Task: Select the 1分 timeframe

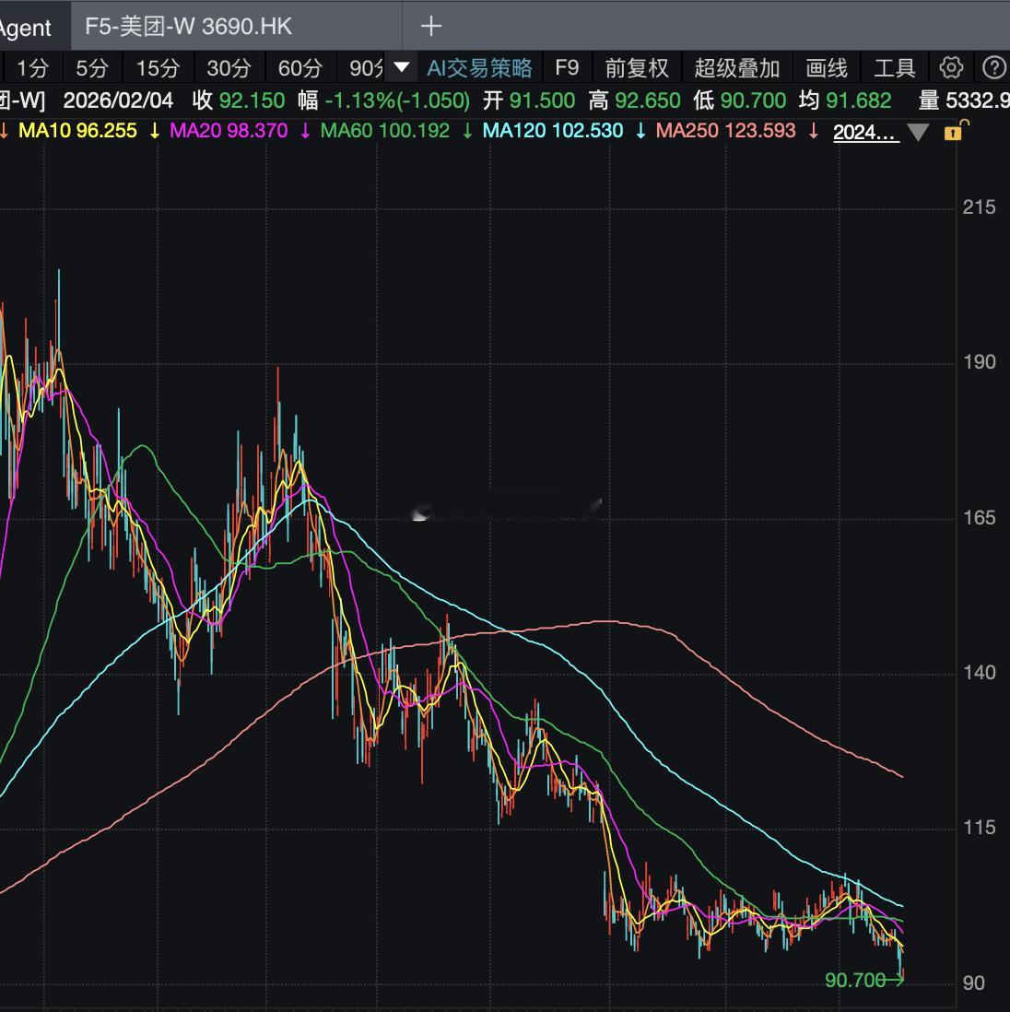Action: [x=32, y=68]
